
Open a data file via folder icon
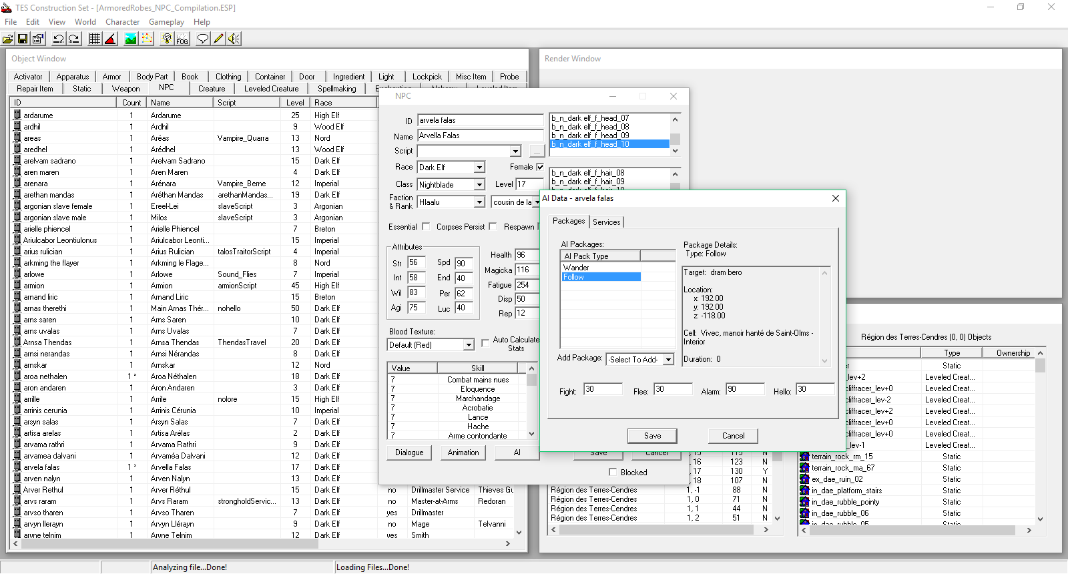pos(8,39)
